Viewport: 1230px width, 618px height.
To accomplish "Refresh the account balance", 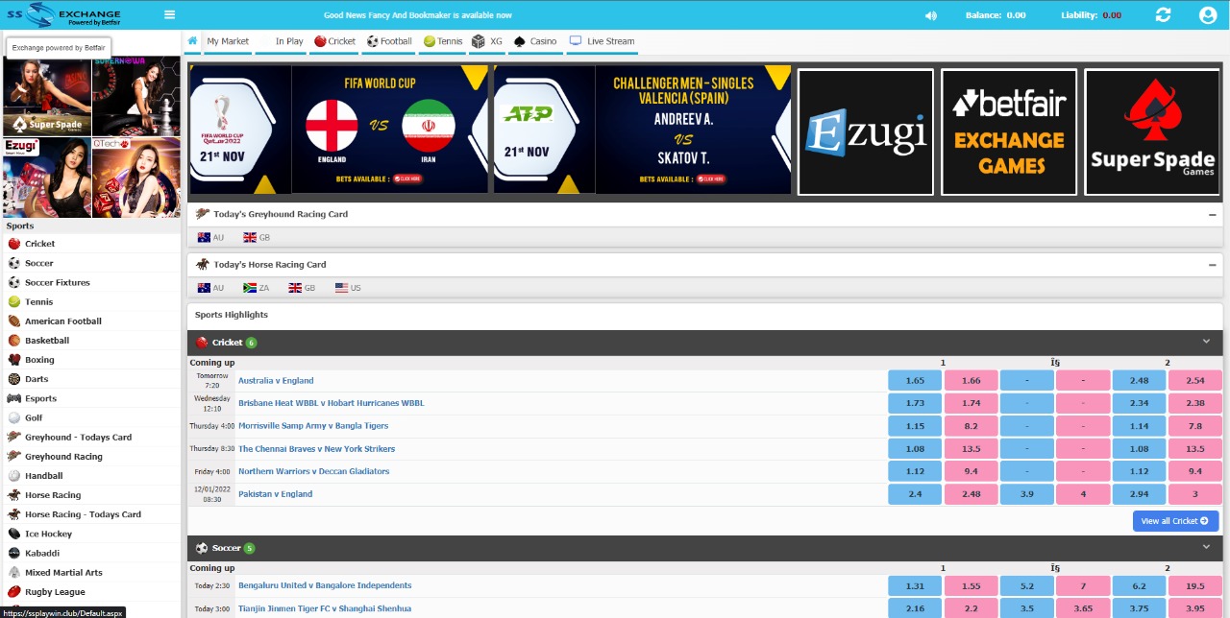I will click(1164, 14).
